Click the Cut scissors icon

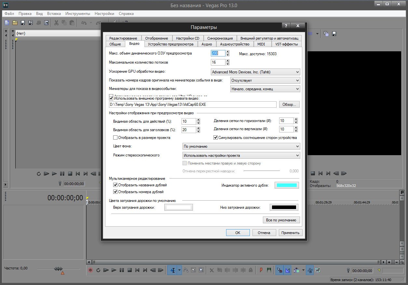(x=56, y=23)
